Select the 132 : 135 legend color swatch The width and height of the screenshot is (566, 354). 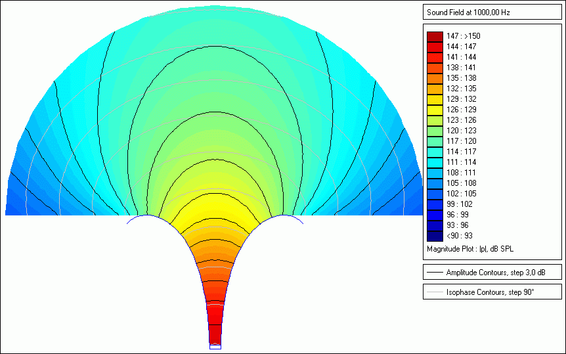[435, 89]
